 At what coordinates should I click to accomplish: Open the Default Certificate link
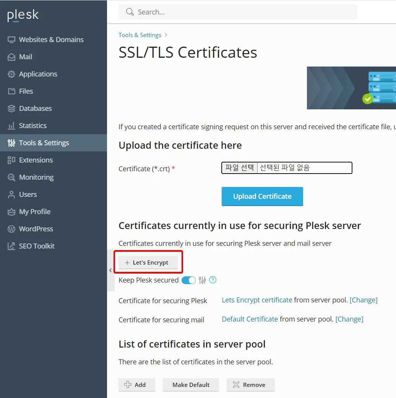click(250, 319)
